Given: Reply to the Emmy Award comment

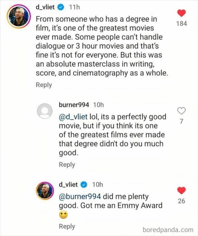Looking at the screenshot, I should pyautogui.click(x=67, y=226).
